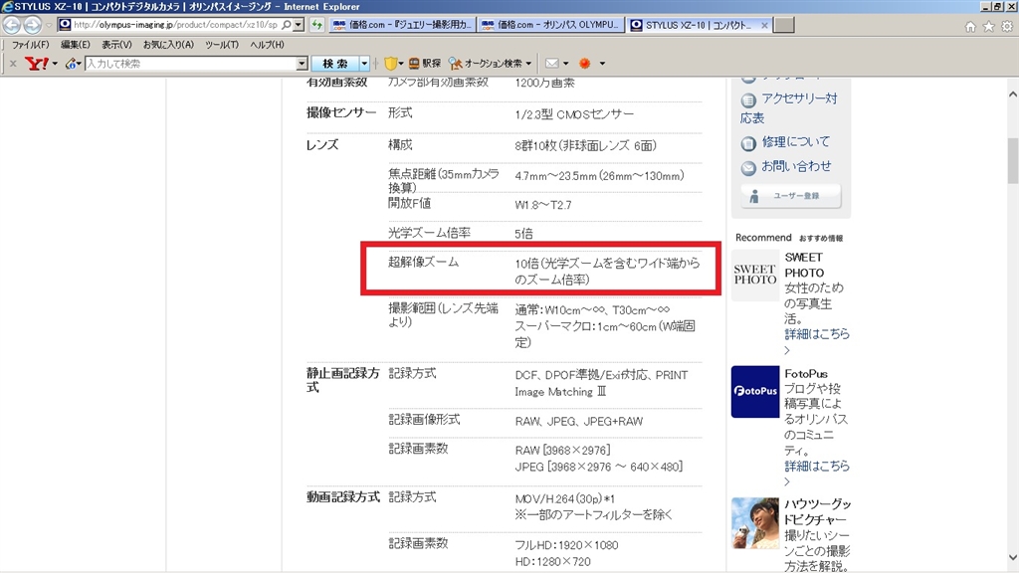Open the 駅探 train search tool

(424, 63)
